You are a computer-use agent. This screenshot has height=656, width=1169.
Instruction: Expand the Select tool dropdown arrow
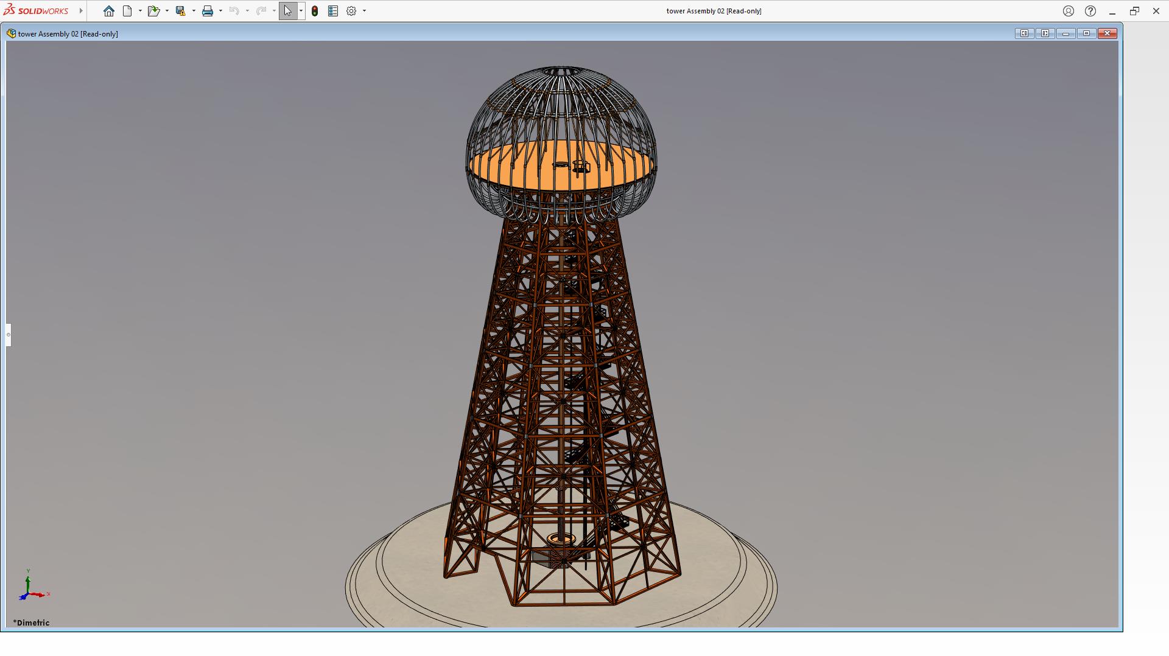pyautogui.click(x=301, y=11)
